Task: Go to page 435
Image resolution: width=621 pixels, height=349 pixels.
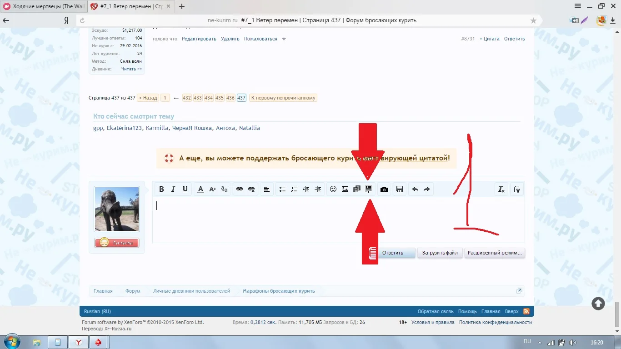Action: click(x=220, y=98)
